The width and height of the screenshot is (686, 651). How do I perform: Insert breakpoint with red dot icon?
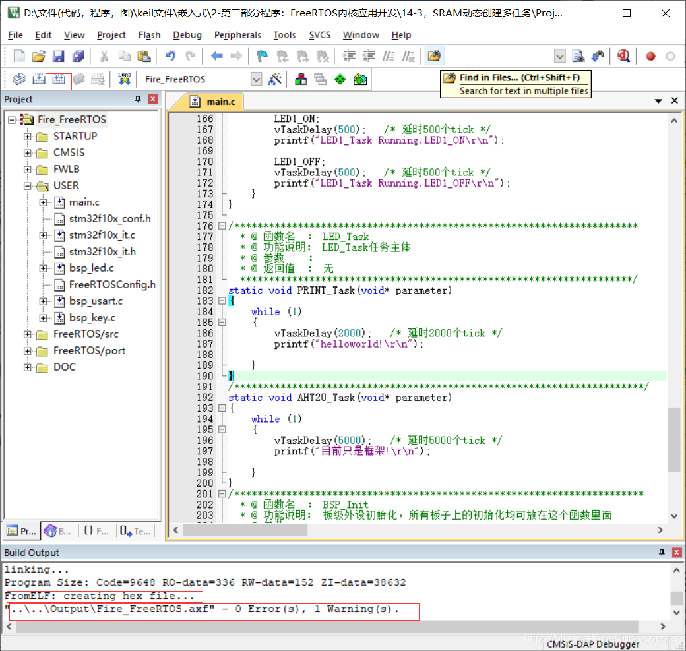(x=650, y=57)
